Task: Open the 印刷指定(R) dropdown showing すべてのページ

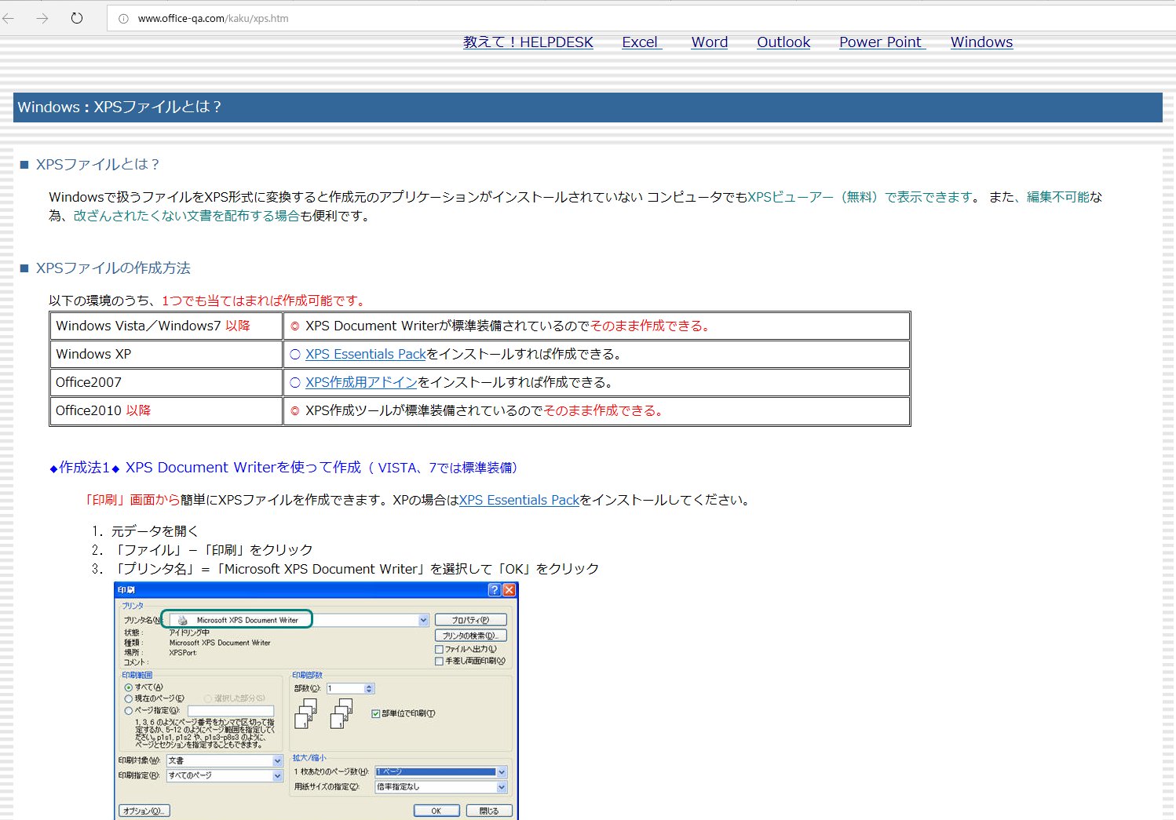Action: (224, 775)
